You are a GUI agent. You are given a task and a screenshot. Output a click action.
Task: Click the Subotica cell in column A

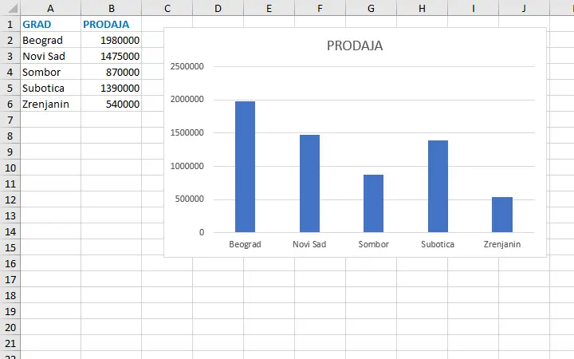point(50,88)
